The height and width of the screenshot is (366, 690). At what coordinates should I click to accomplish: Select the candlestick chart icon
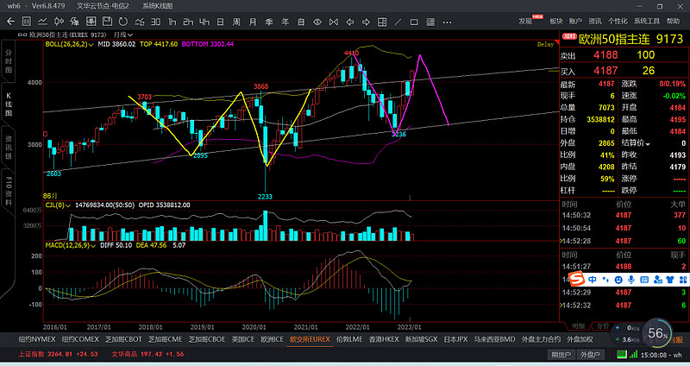(x=59, y=22)
